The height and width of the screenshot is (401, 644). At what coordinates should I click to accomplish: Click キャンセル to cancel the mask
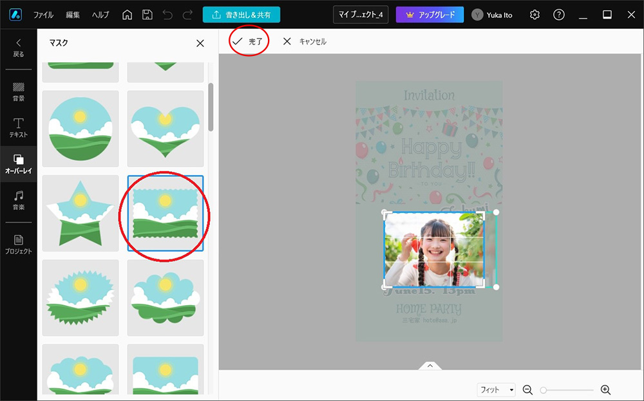[x=305, y=41]
